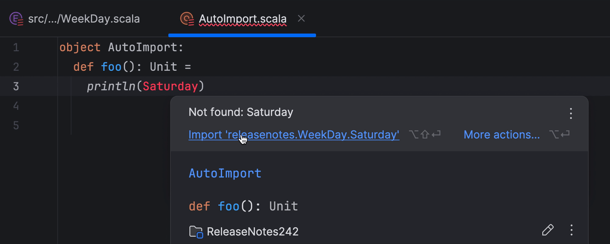Close the AutoImport.scala tab
Viewport: 610px width, 244px height.
(301, 18)
